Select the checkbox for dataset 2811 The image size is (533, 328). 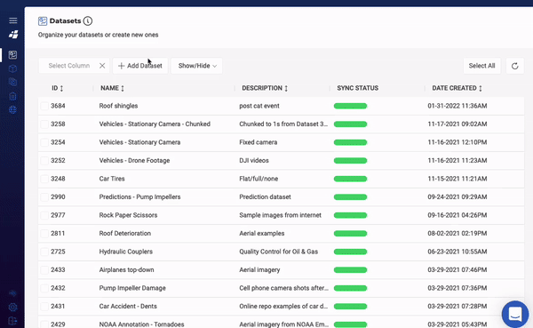44,234
